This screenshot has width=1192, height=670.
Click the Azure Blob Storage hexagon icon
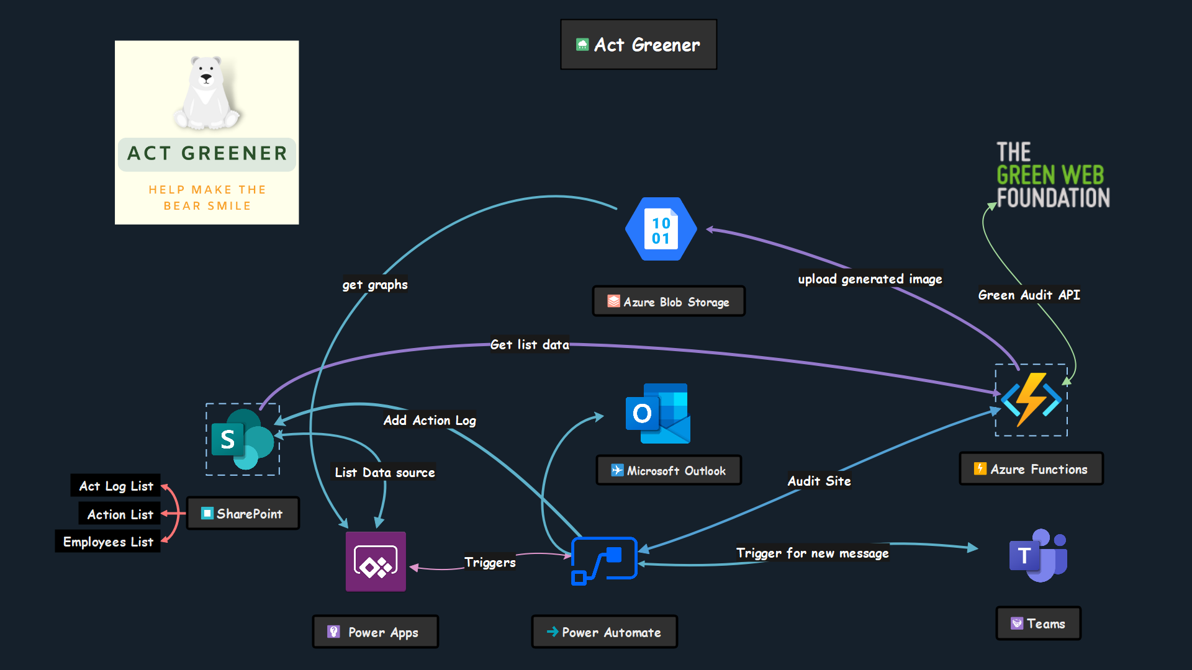[x=661, y=230]
